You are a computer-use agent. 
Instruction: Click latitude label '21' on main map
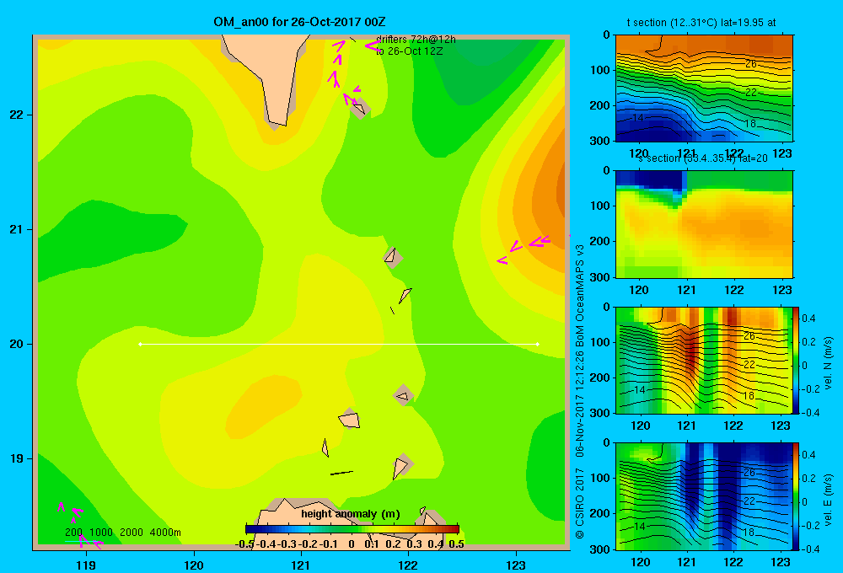point(17,229)
